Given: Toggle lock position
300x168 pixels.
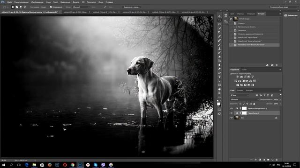Looking at the screenshot, I should (247, 104).
